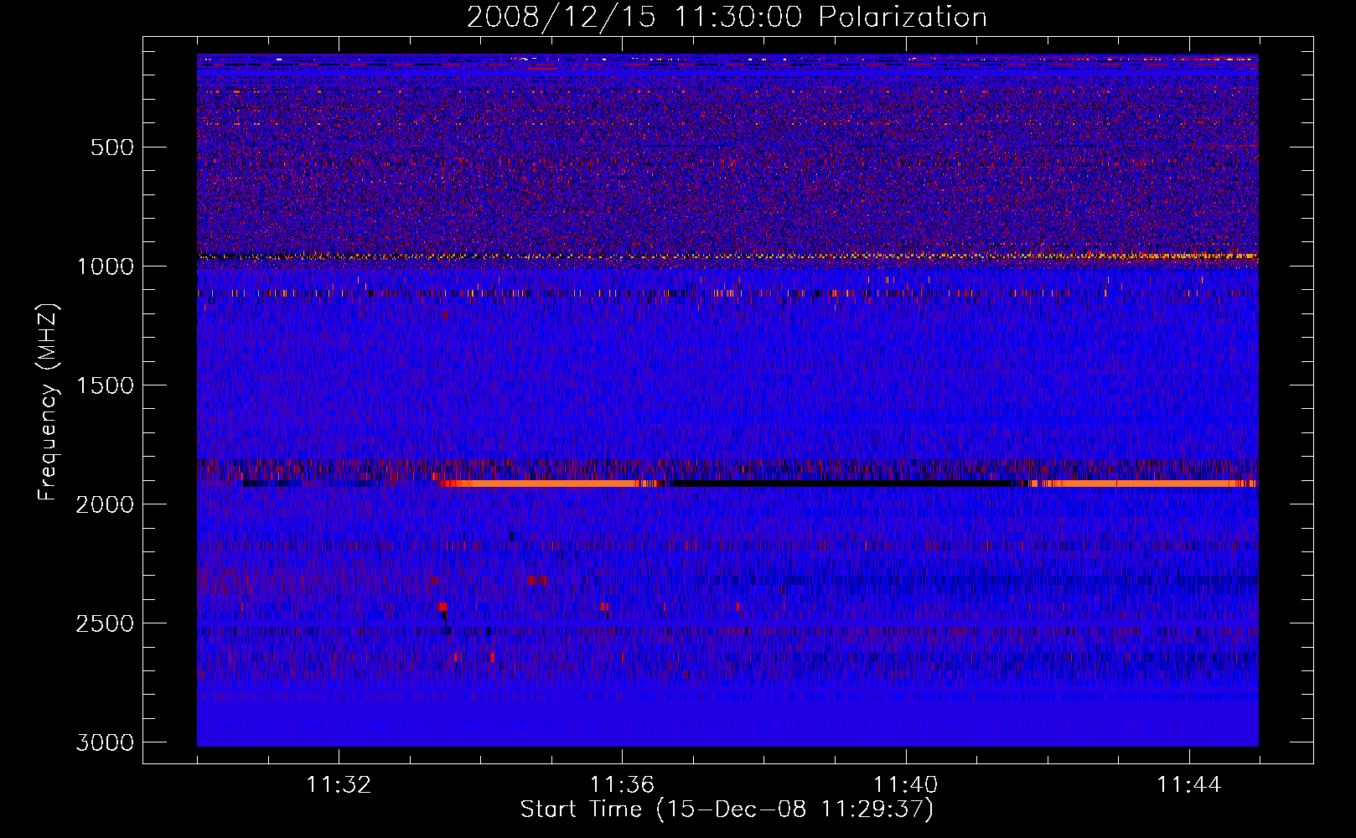The image size is (1356, 838).
Task: Click the 11:36 time tick label
Action: (x=622, y=785)
